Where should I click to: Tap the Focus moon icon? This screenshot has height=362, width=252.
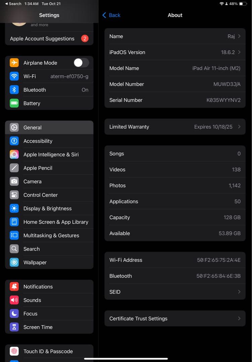[x=14, y=313]
